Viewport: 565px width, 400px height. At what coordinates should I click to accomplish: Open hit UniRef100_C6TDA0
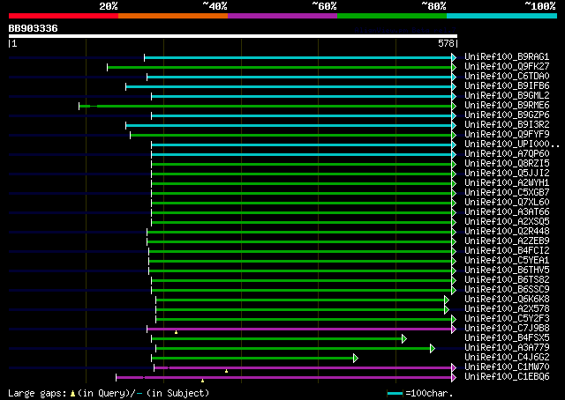tap(507, 77)
